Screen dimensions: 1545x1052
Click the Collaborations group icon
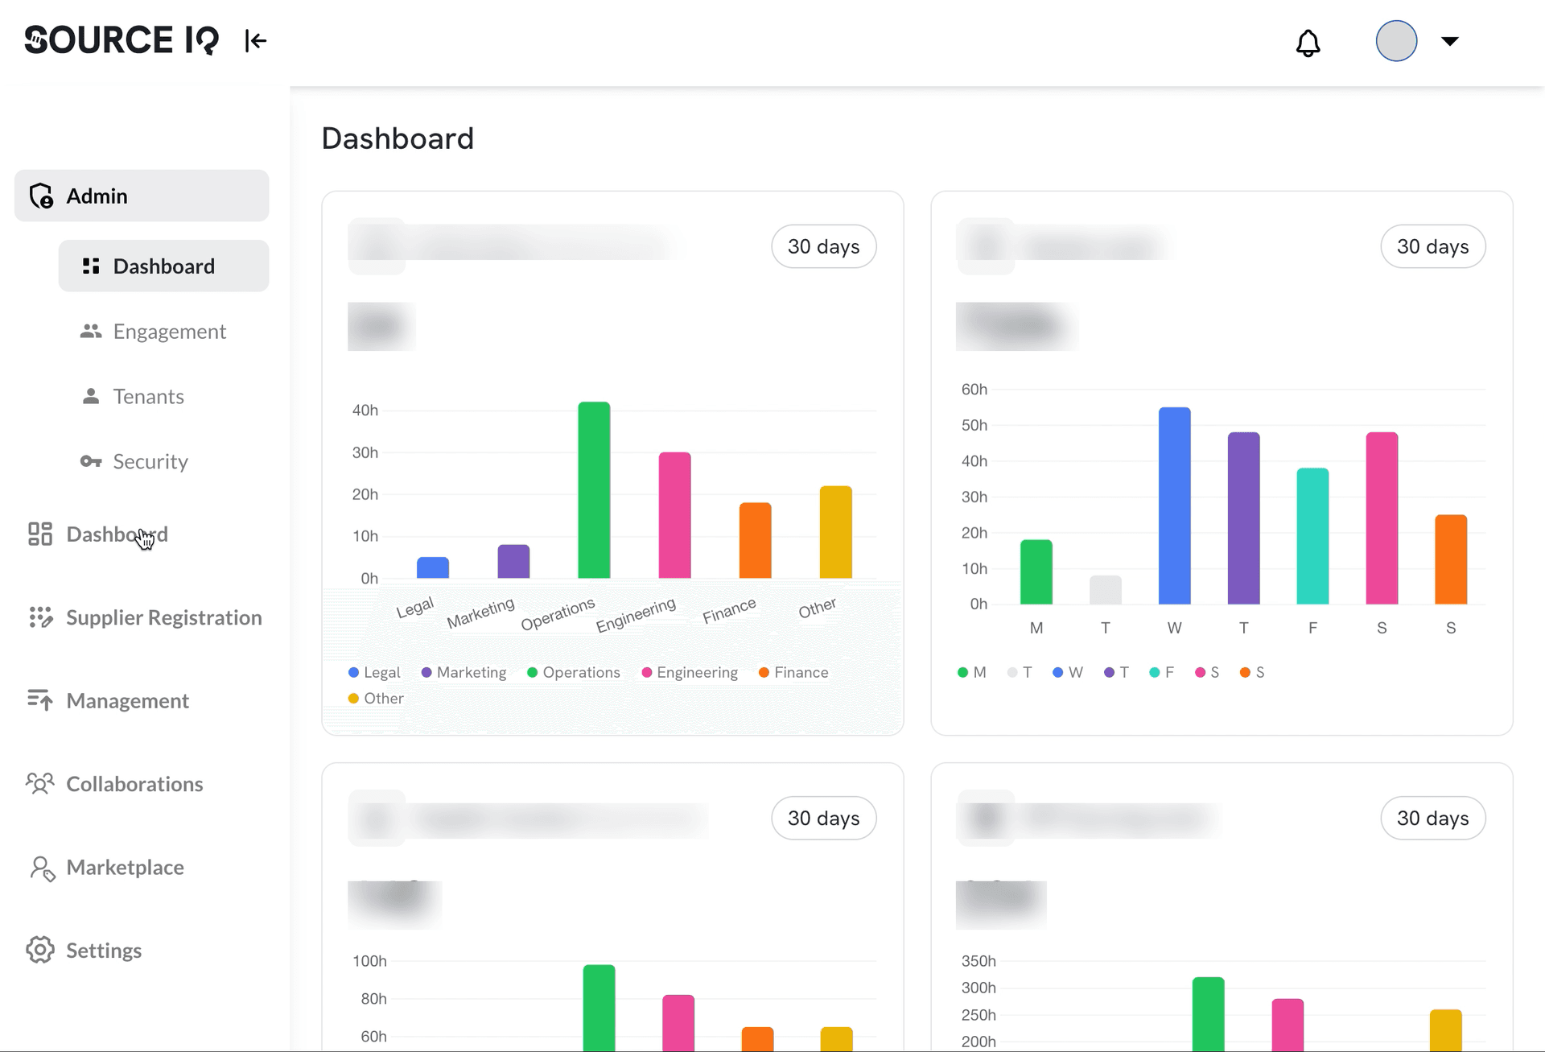pyautogui.click(x=40, y=784)
